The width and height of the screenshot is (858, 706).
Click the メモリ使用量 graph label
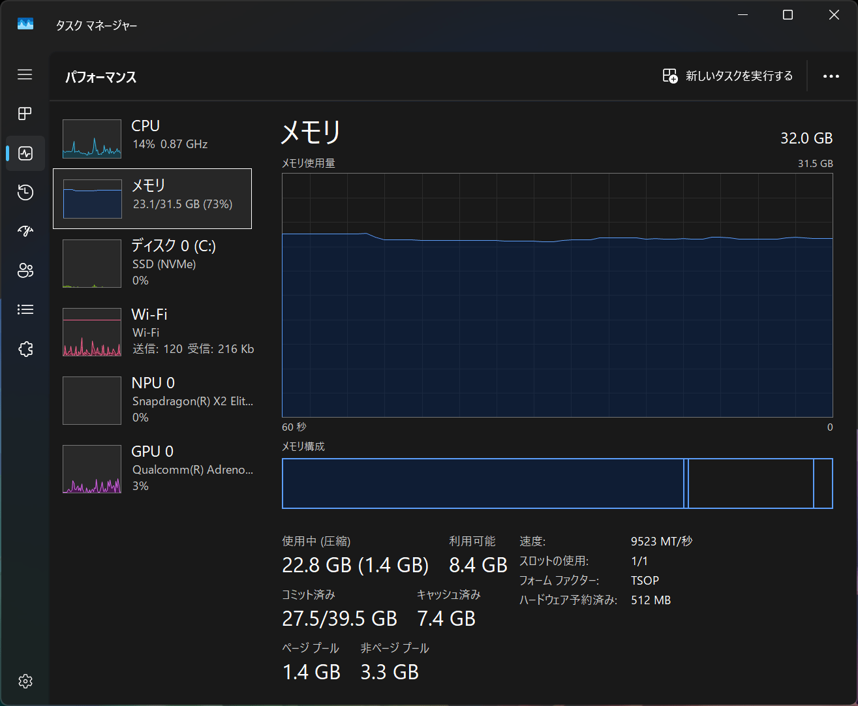click(x=308, y=163)
